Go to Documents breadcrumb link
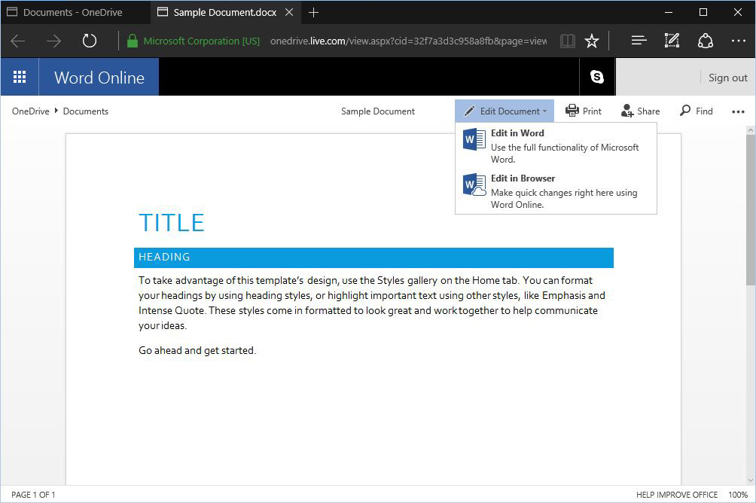756x503 pixels. [85, 111]
